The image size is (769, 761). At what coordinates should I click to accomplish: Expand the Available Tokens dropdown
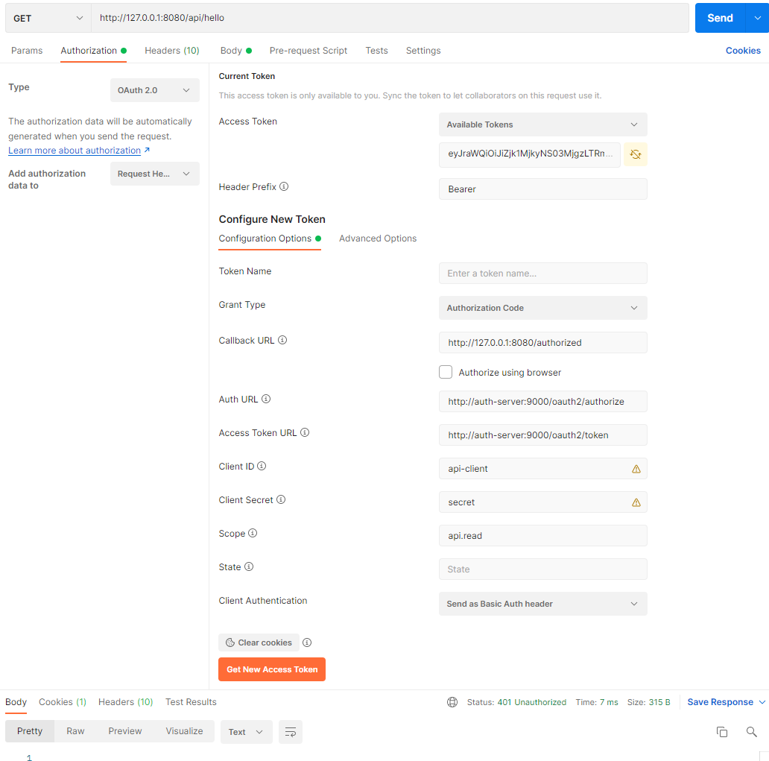543,124
